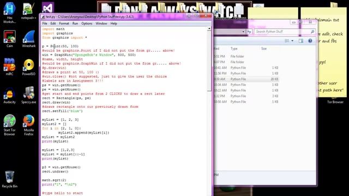Click the 'import math' code line
The width and height of the screenshot is (349, 196).
pyautogui.click(x=53, y=29)
